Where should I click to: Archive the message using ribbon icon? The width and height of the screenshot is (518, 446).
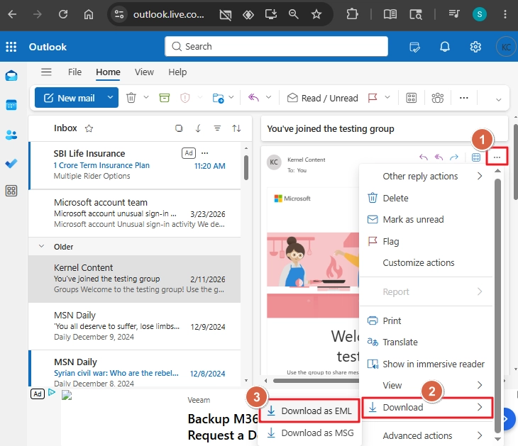pyautogui.click(x=164, y=98)
